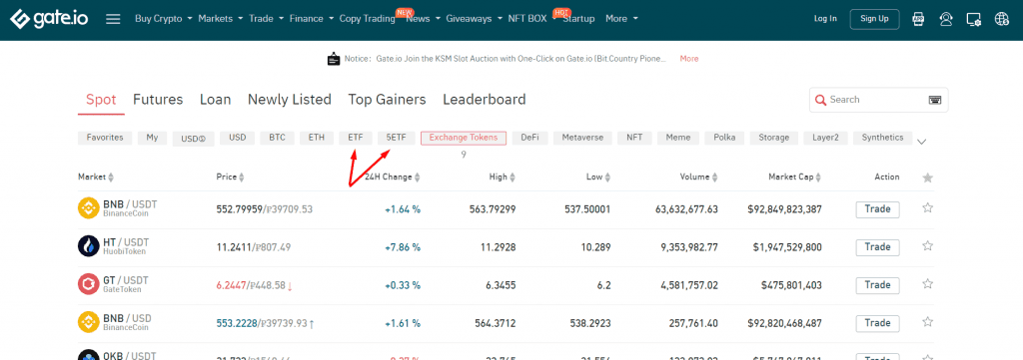
Task: Open the language globe icon
Action: click(x=1002, y=19)
